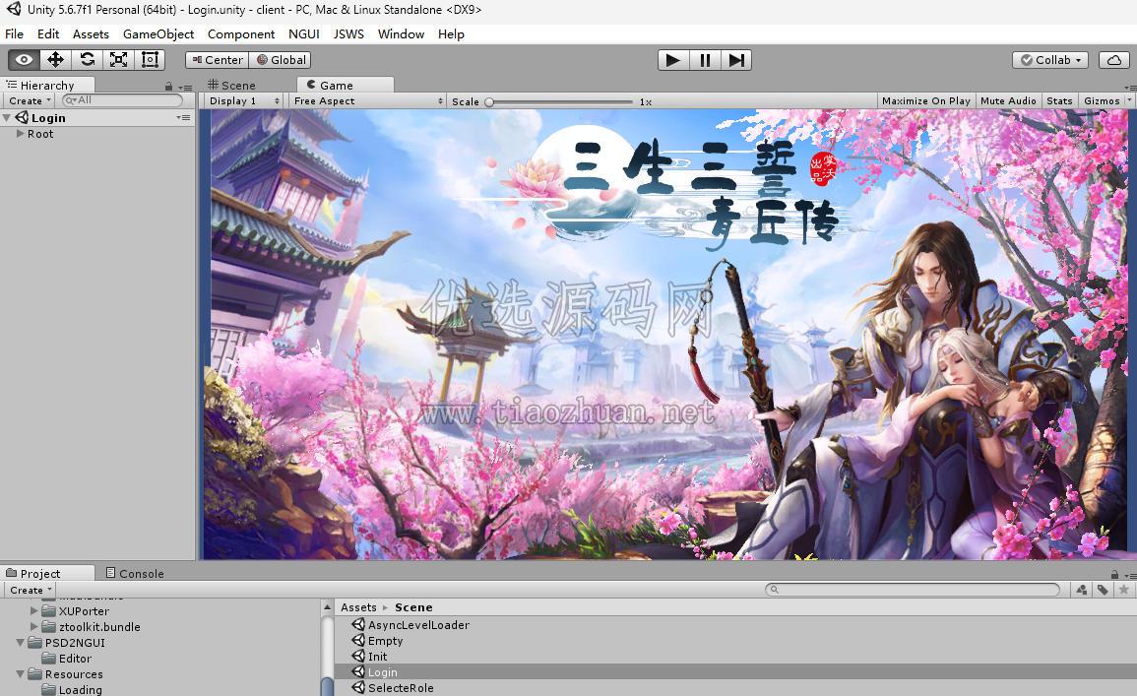The image size is (1137, 696).
Task: Select the Loading folder in Project tree
Action: coord(72,689)
